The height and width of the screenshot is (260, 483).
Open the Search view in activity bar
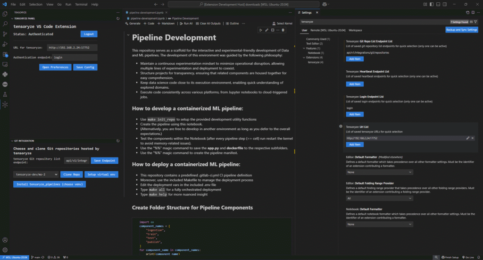pos(5,24)
